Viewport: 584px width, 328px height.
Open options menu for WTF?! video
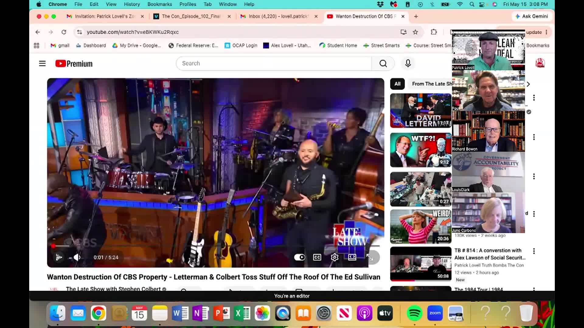click(534, 137)
